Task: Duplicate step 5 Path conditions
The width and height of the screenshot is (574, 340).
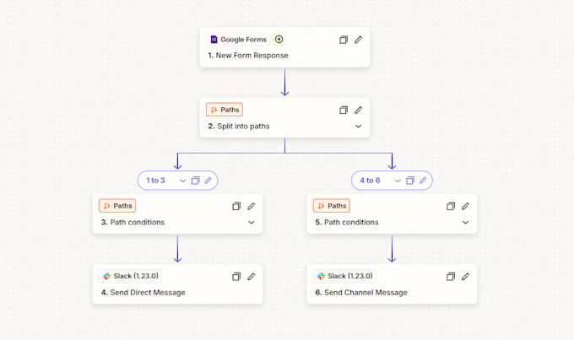Action: tap(451, 206)
